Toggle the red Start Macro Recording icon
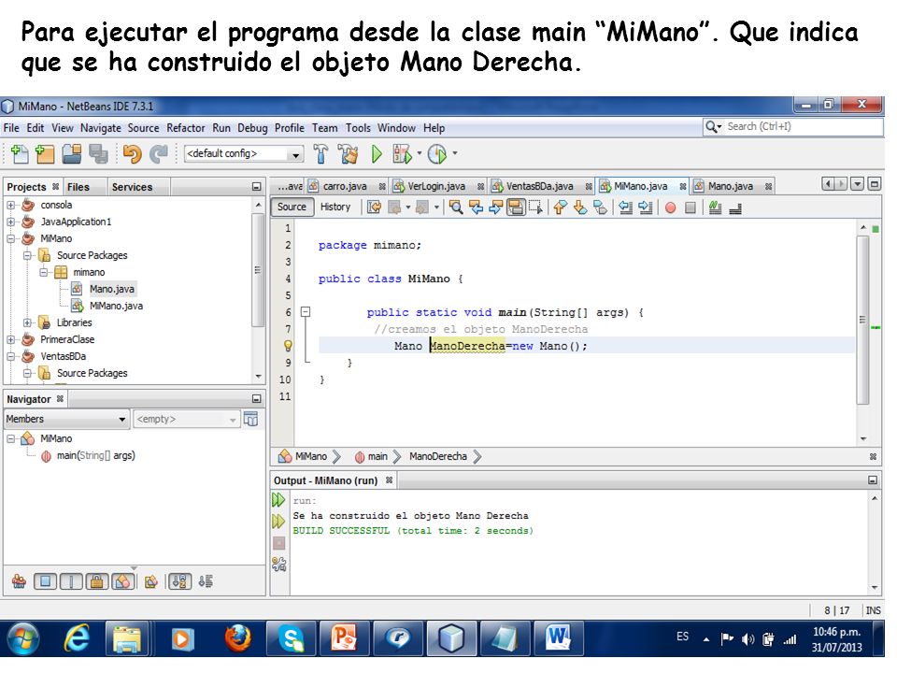 point(671,208)
